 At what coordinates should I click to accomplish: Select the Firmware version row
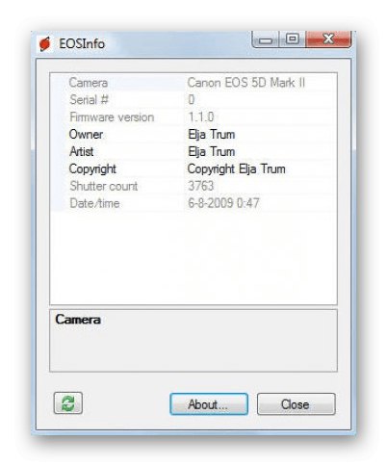(193, 117)
